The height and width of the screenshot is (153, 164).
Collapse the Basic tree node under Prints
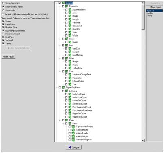63,123
